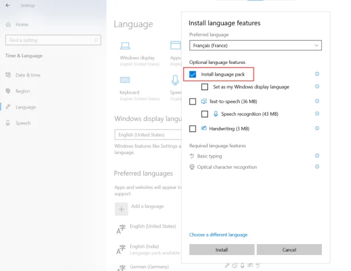The width and height of the screenshot is (351, 271).
Task: Click the search magnifier icon
Action: point(96,40)
